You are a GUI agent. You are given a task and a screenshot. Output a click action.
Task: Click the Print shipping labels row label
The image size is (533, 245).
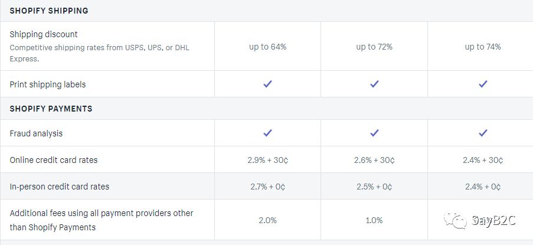[48, 84]
